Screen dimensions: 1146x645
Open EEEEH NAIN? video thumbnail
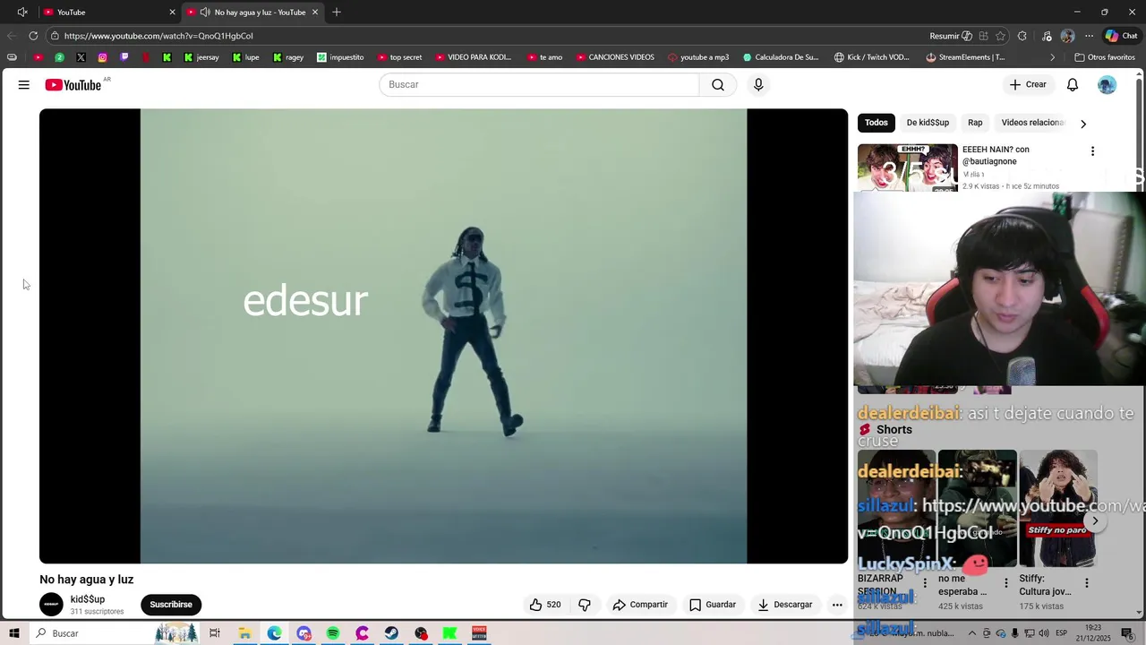908,168
